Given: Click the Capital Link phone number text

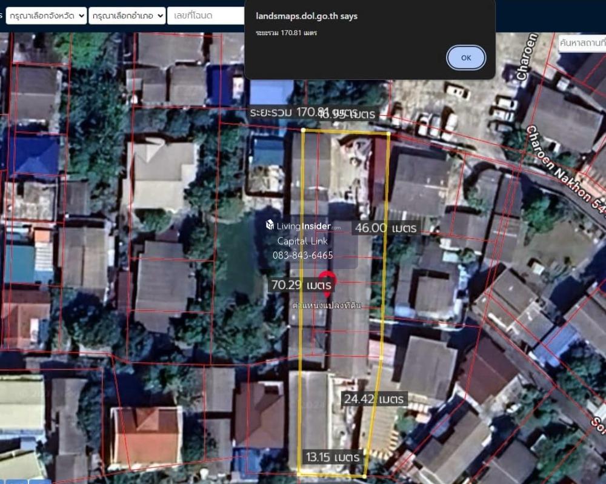Looking at the screenshot, I should [x=303, y=255].
